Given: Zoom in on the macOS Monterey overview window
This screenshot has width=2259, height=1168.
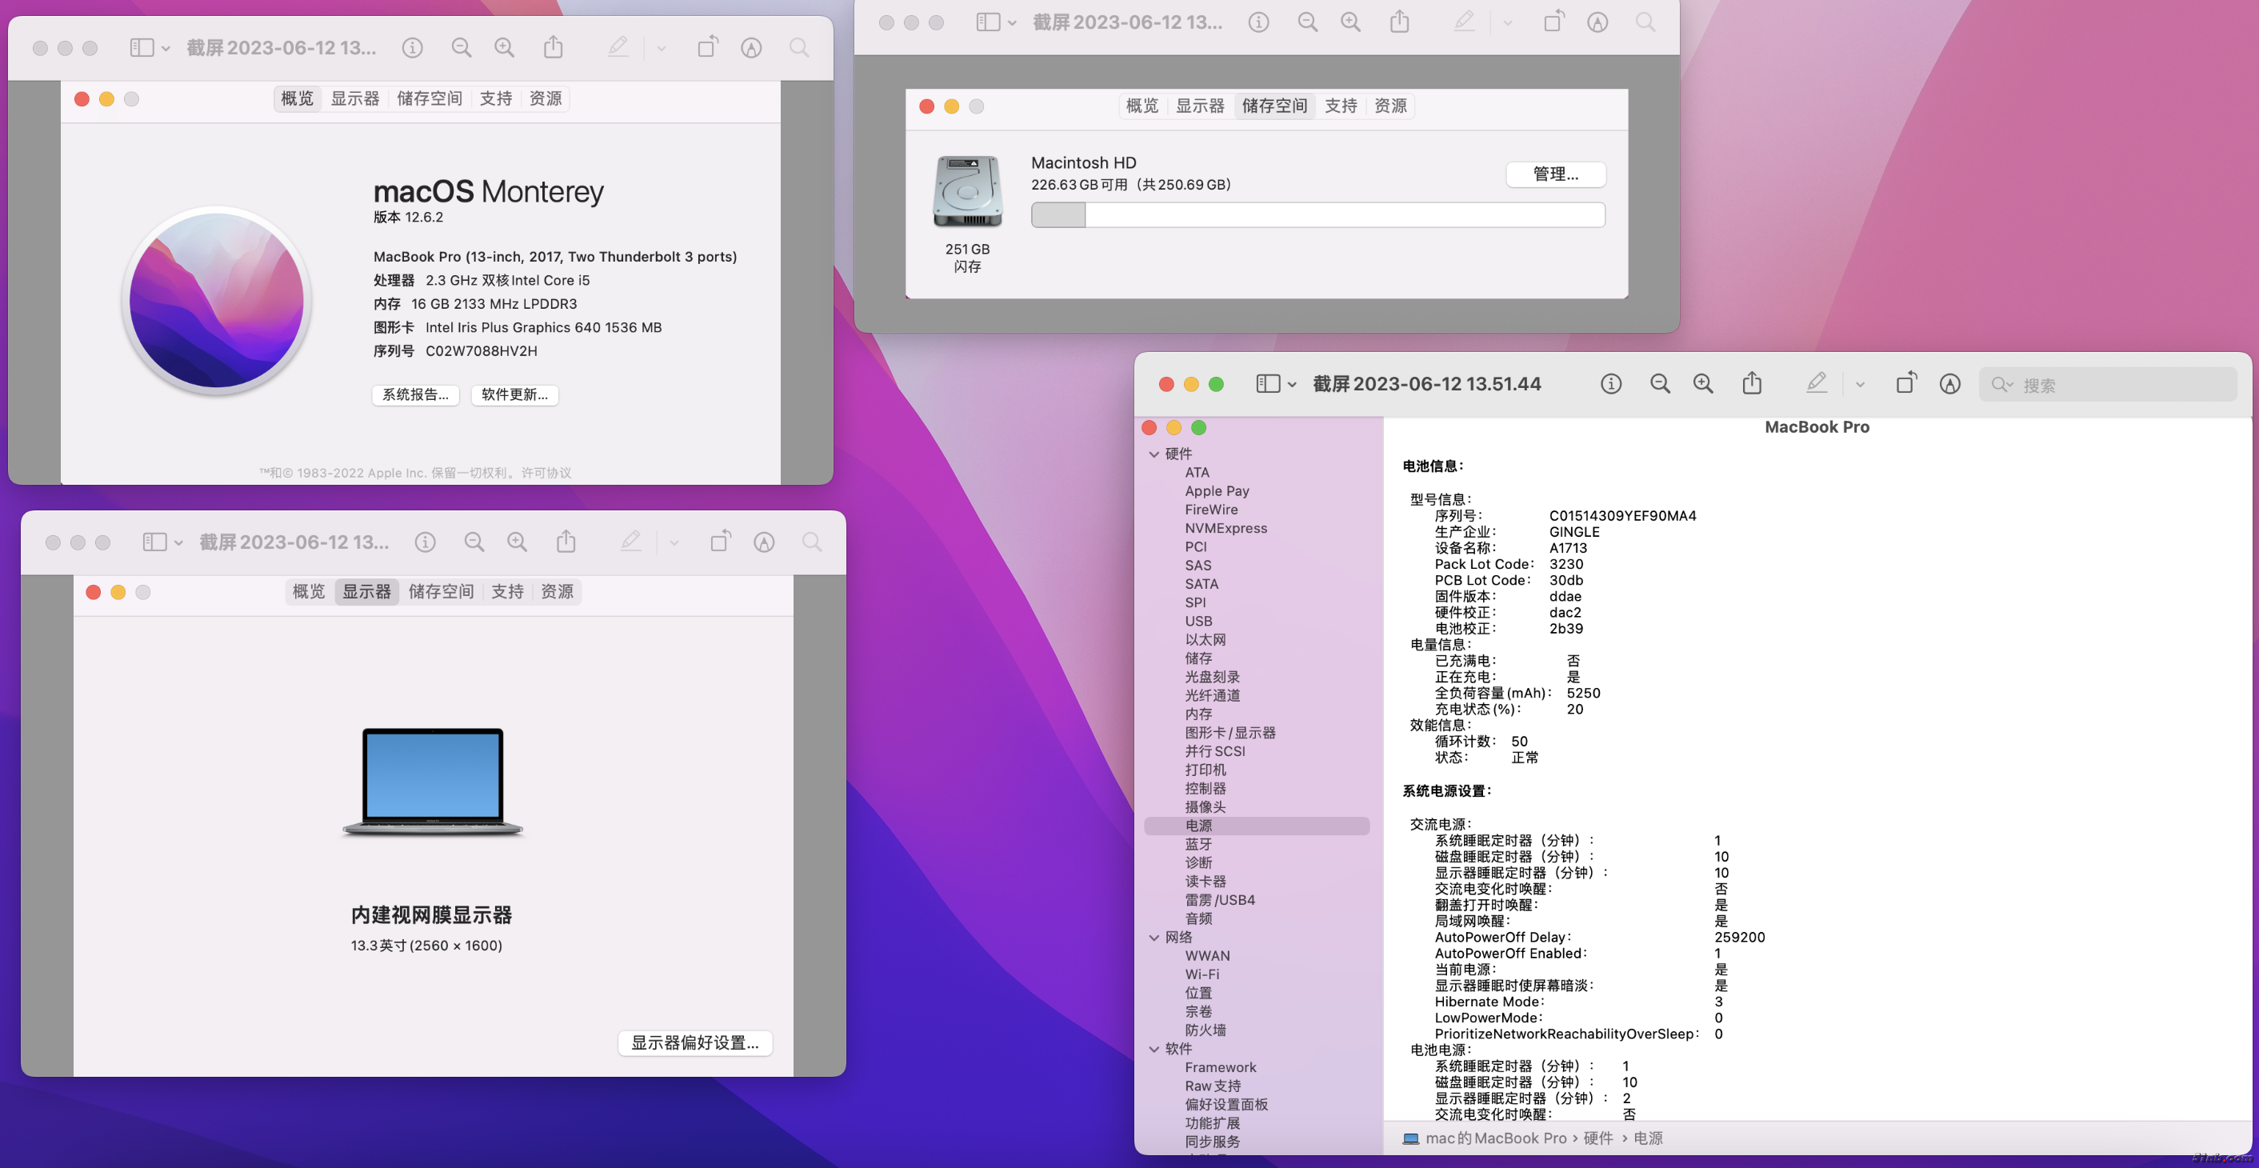Looking at the screenshot, I should 504,47.
